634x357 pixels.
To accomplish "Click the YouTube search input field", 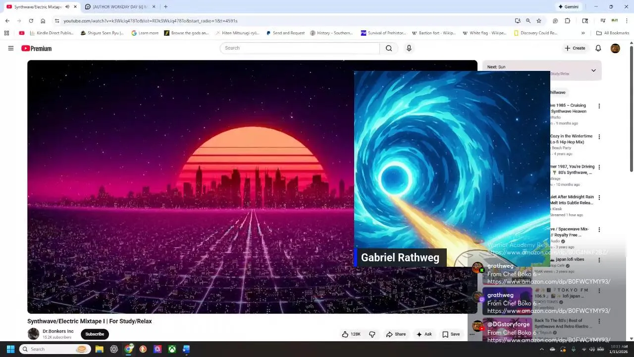I will point(300,48).
